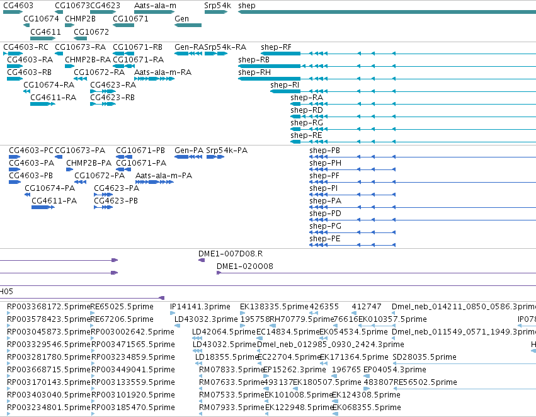Click transcript shep-RG

307,123
